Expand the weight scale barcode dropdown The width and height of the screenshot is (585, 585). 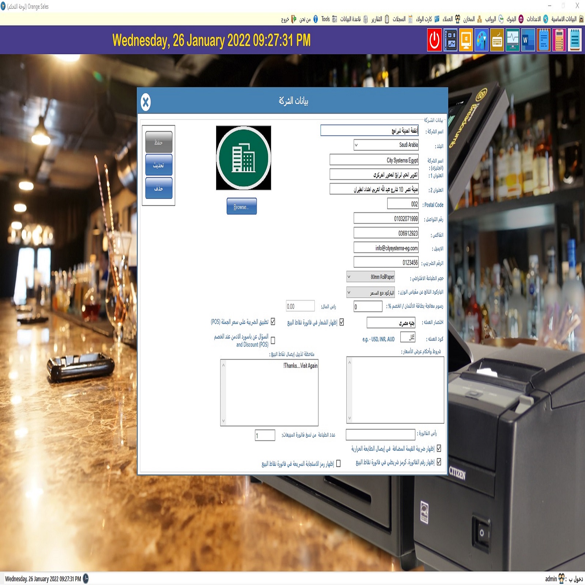(x=349, y=292)
